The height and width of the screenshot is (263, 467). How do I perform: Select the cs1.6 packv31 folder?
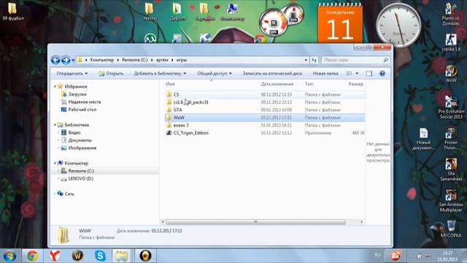[190, 102]
